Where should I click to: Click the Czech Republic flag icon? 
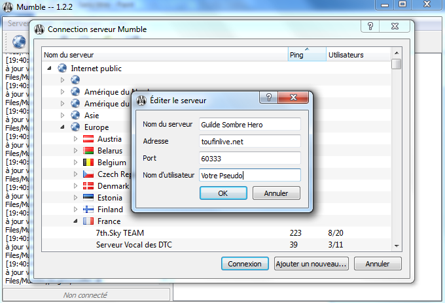point(88,174)
